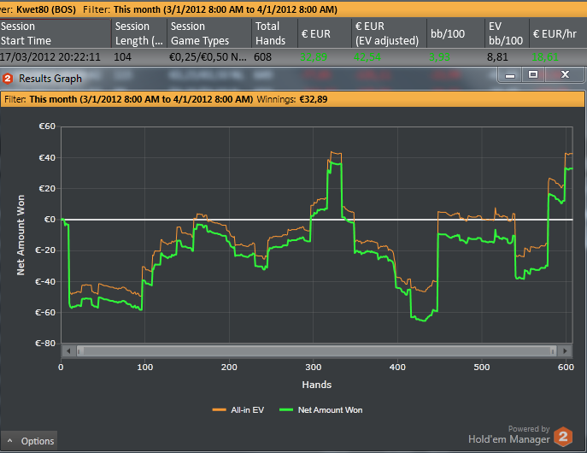Screen dimensions: 587x453
Task: Expand the Options panel
Action: point(29,441)
